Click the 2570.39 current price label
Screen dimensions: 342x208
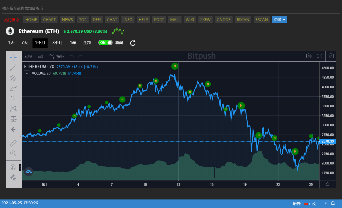(327, 141)
